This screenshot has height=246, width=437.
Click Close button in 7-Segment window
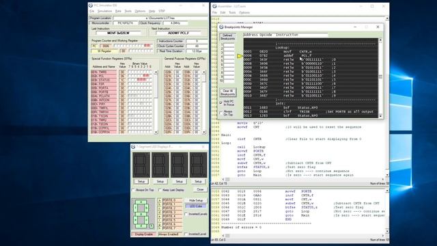click(x=200, y=190)
